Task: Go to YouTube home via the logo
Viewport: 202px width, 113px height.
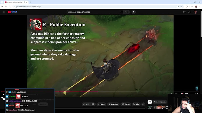Action: click(12, 12)
